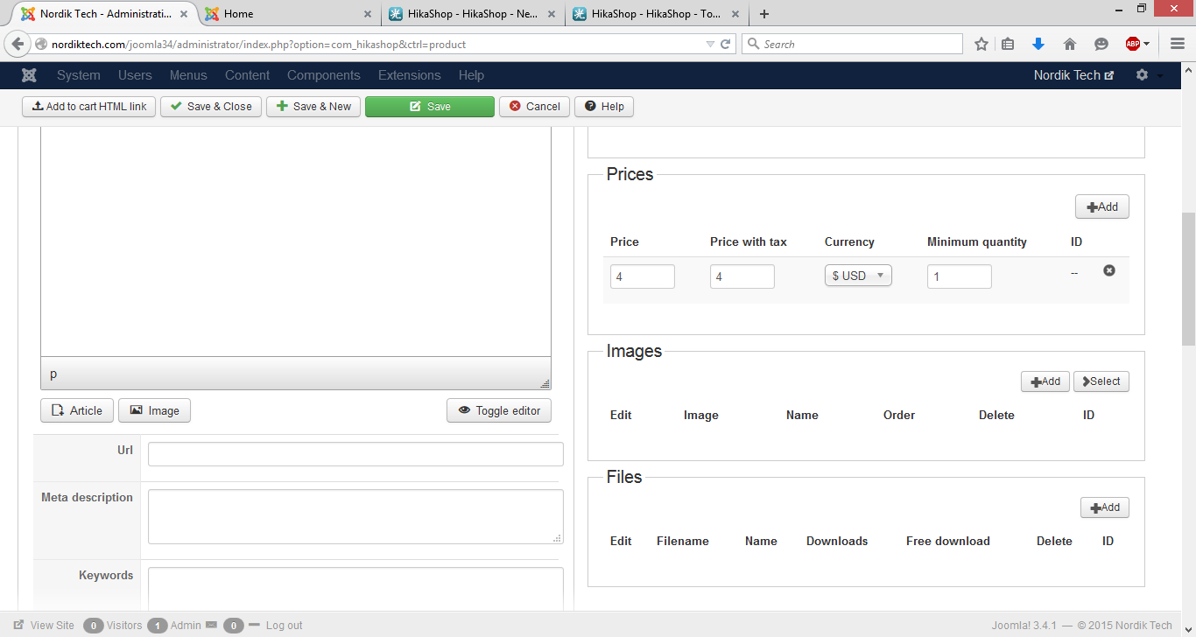Open the Users menu
Image resolution: width=1196 pixels, height=637 pixels.
pos(135,75)
